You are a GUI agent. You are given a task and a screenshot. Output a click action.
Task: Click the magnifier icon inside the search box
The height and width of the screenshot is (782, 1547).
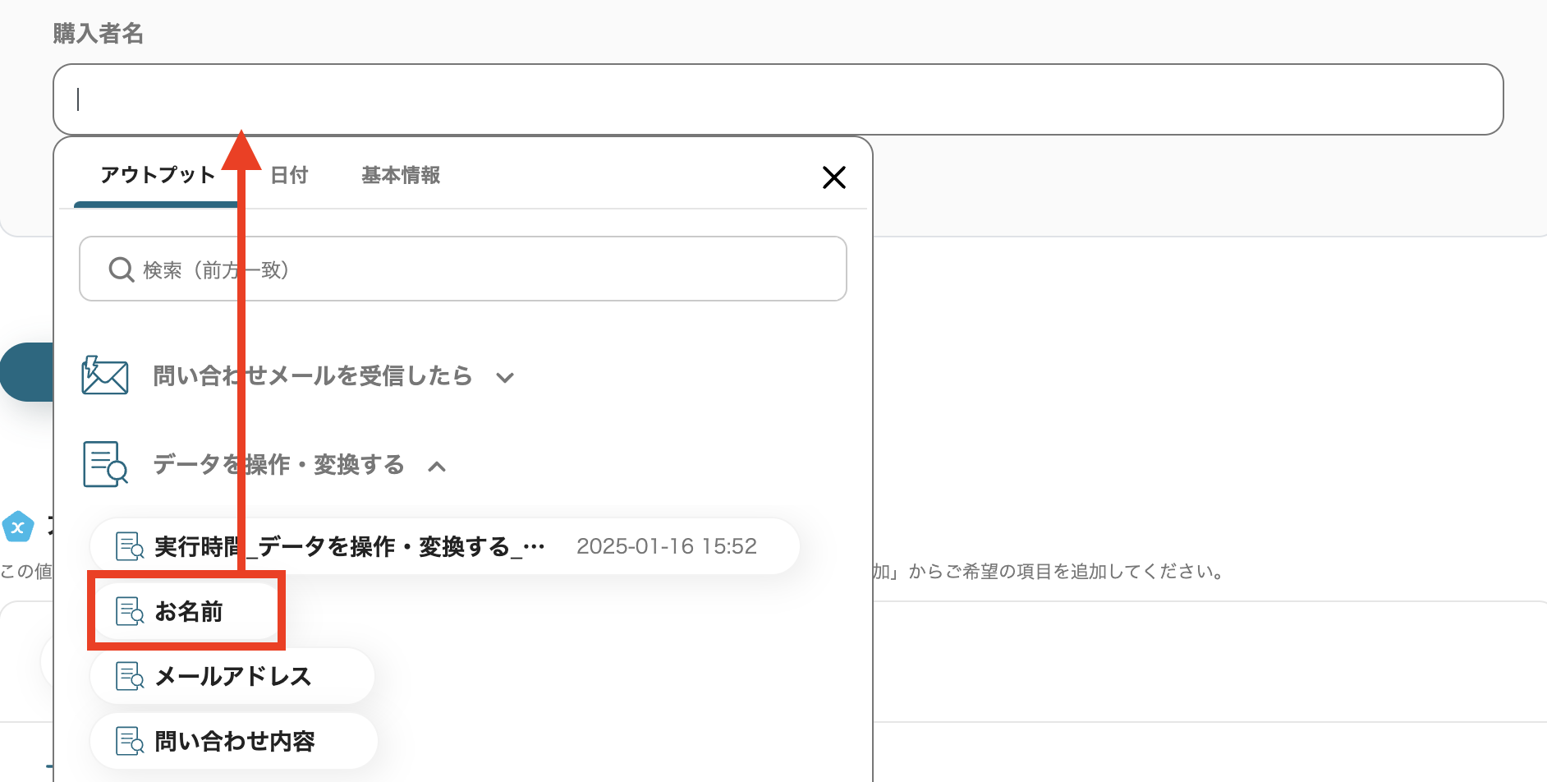[x=121, y=269]
